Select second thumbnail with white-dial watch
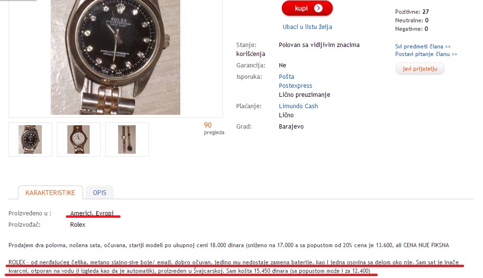Image resolution: width=483 pixels, height=278 pixels. pos(79,139)
